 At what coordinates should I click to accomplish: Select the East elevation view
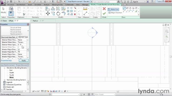[11, 70]
